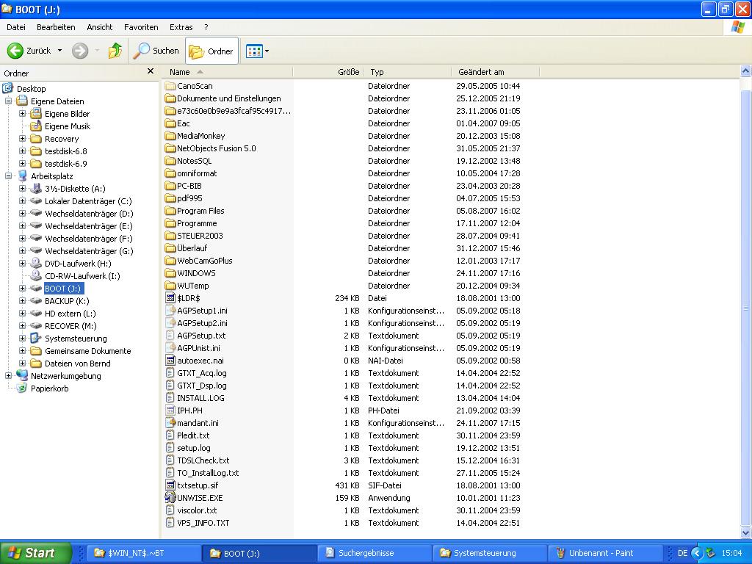This screenshot has height=564, width=752.
Task: Open the Windows Start button
Action: pyautogui.click(x=35, y=553)
